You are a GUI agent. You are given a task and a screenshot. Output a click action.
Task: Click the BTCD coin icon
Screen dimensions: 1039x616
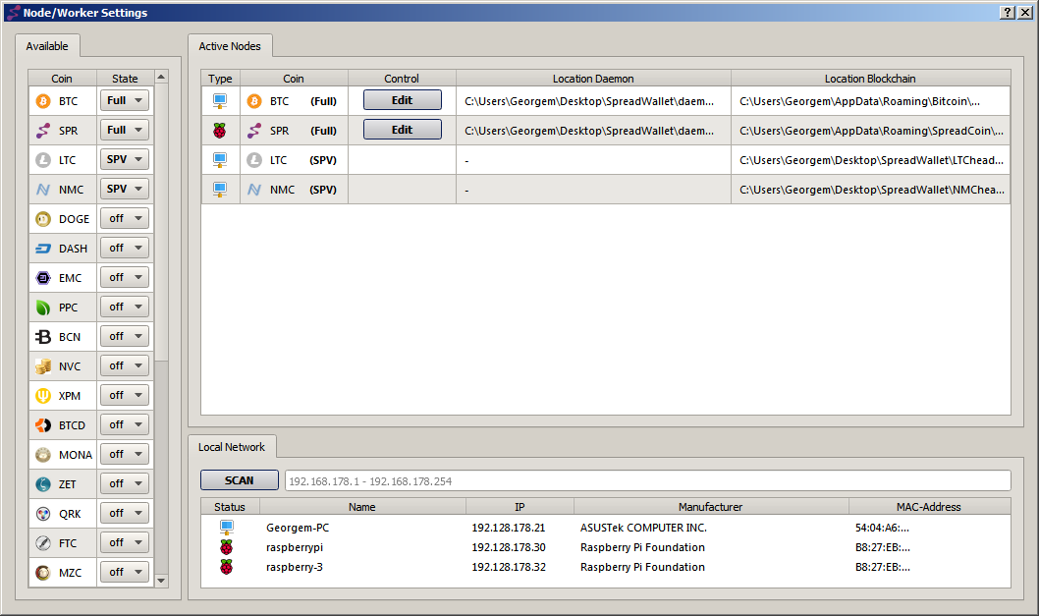tap(43, 425)
